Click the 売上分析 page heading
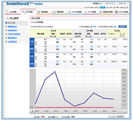This screenshot has width=133, height=121. coord(35,18)
